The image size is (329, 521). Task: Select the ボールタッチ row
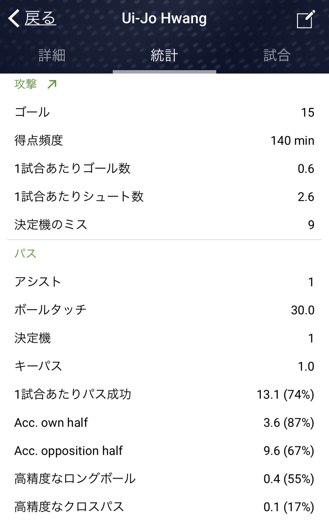click(164, 310)
